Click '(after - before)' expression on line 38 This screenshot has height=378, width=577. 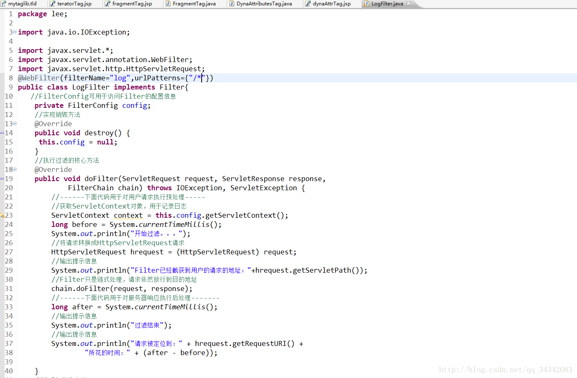[176, 353]
